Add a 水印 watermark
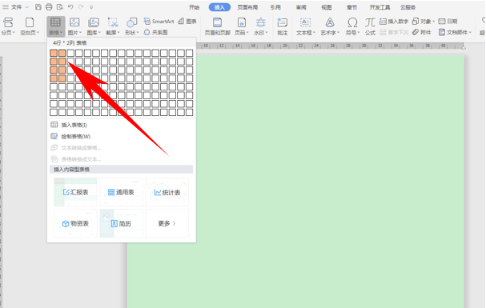Screen dimensions: 486x308 coord(261,26)
